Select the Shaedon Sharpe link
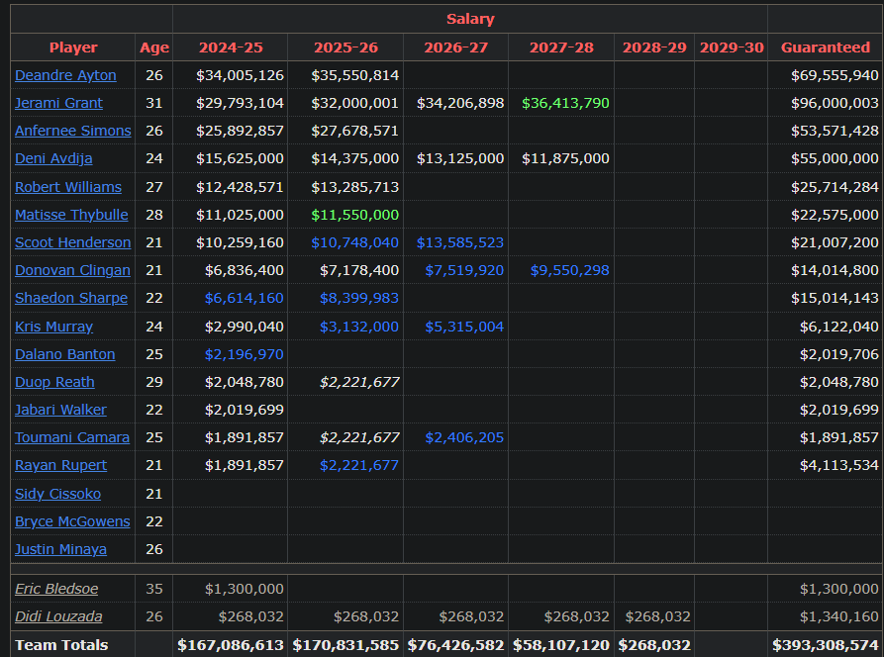The height and width of the screenshot is (657, 884). tap(71, 298)
